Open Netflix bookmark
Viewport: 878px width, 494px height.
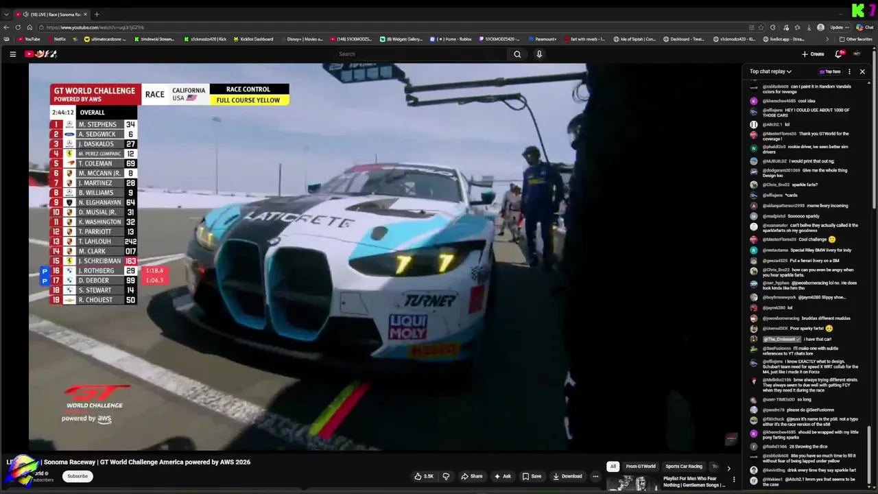56,39
